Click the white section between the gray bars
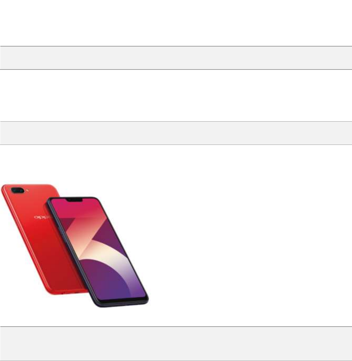The width and height of the screenshot is (352, 361). click(x=176, y=95)
